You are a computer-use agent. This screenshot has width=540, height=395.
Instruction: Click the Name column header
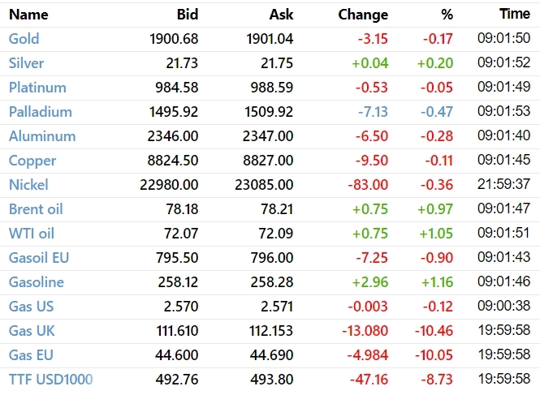pos(28,15)
